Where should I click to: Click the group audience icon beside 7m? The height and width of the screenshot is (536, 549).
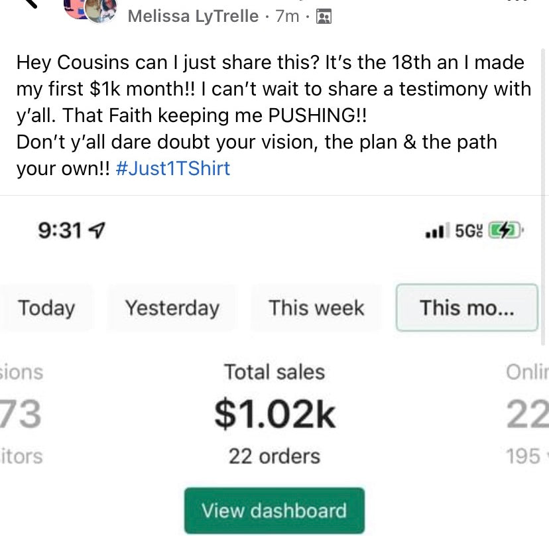coord(324,17)
